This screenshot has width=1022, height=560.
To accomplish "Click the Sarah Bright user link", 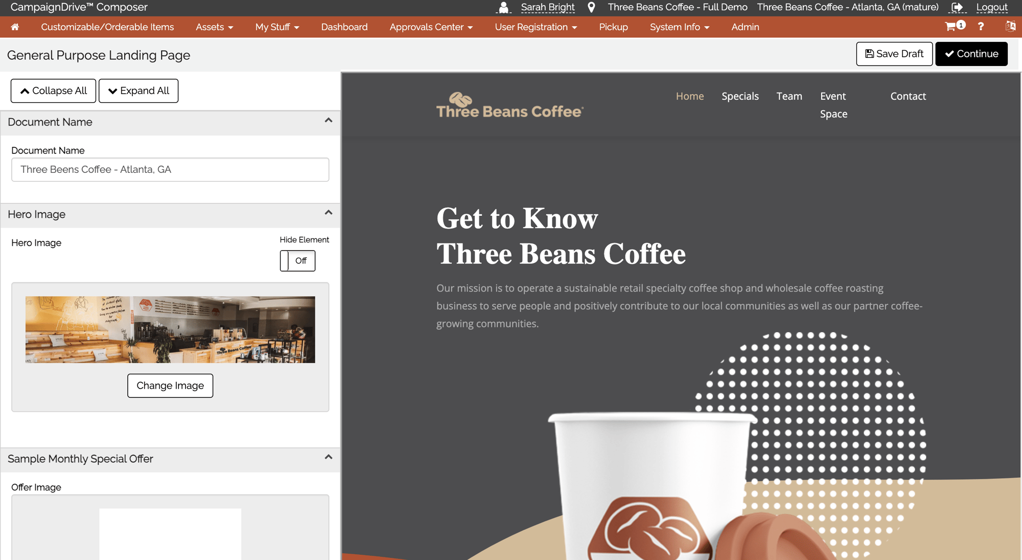I will (x=547, y=7).
